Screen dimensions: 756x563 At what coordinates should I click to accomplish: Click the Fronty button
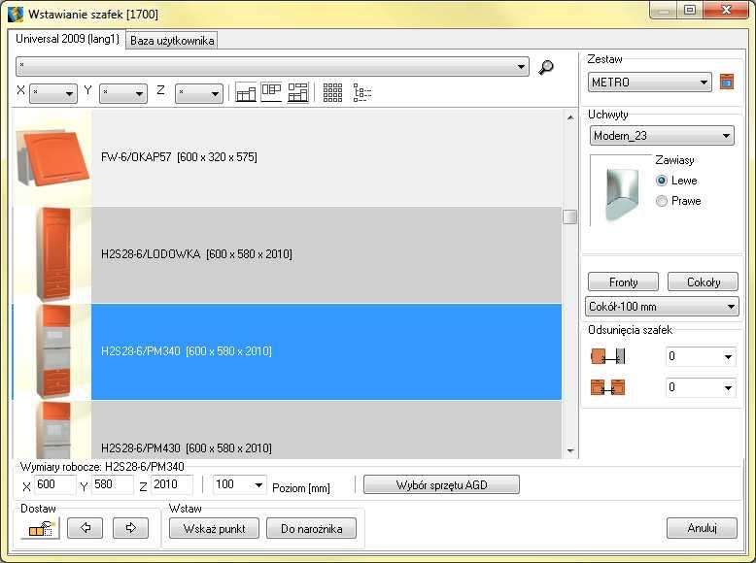coord(623,281)
